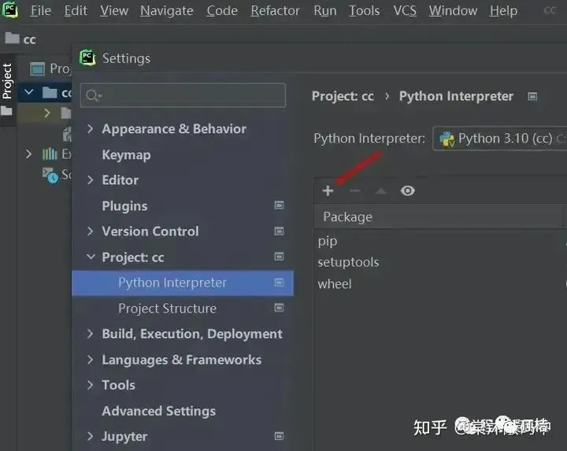
Task: Expand the Editor settings section
Action: 90,180
